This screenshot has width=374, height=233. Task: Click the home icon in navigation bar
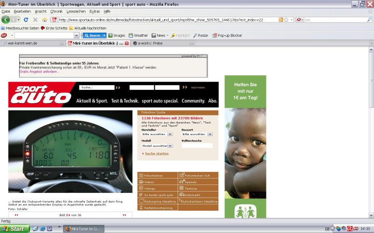click(44, 20)
